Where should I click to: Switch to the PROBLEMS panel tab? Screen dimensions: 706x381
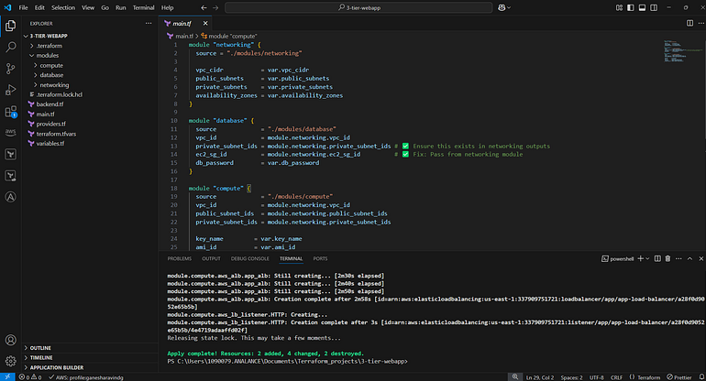click(180, 258)
